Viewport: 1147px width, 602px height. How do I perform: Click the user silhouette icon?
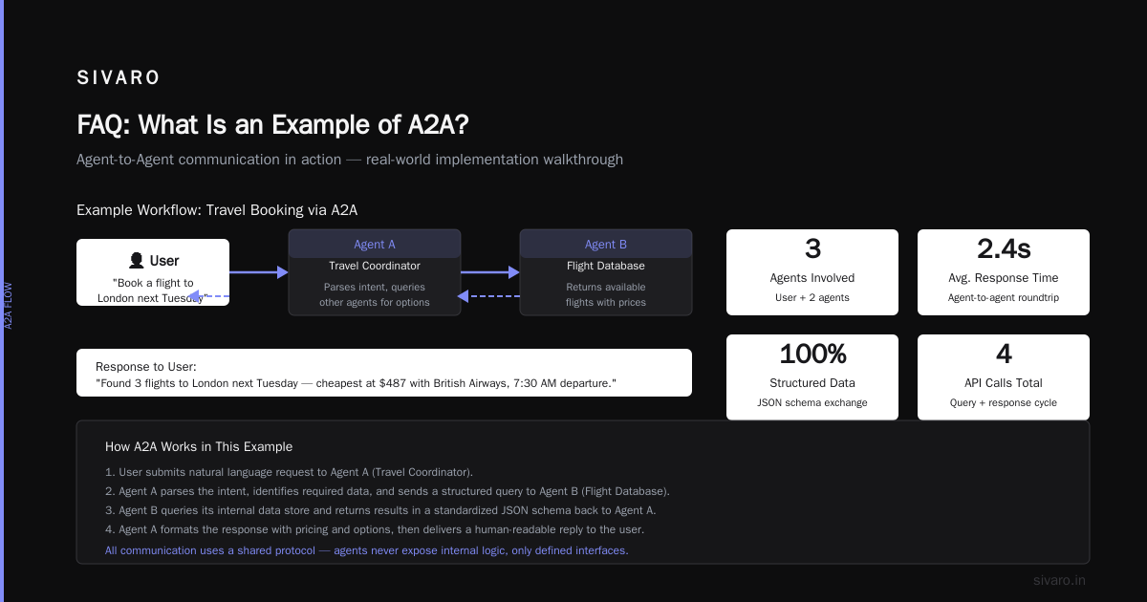pyautogui.click(x=137, y=260)
